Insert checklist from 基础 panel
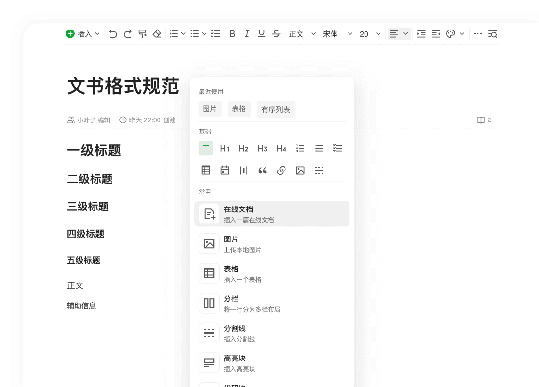Screen dimensions: 539x387 (337, 148)
